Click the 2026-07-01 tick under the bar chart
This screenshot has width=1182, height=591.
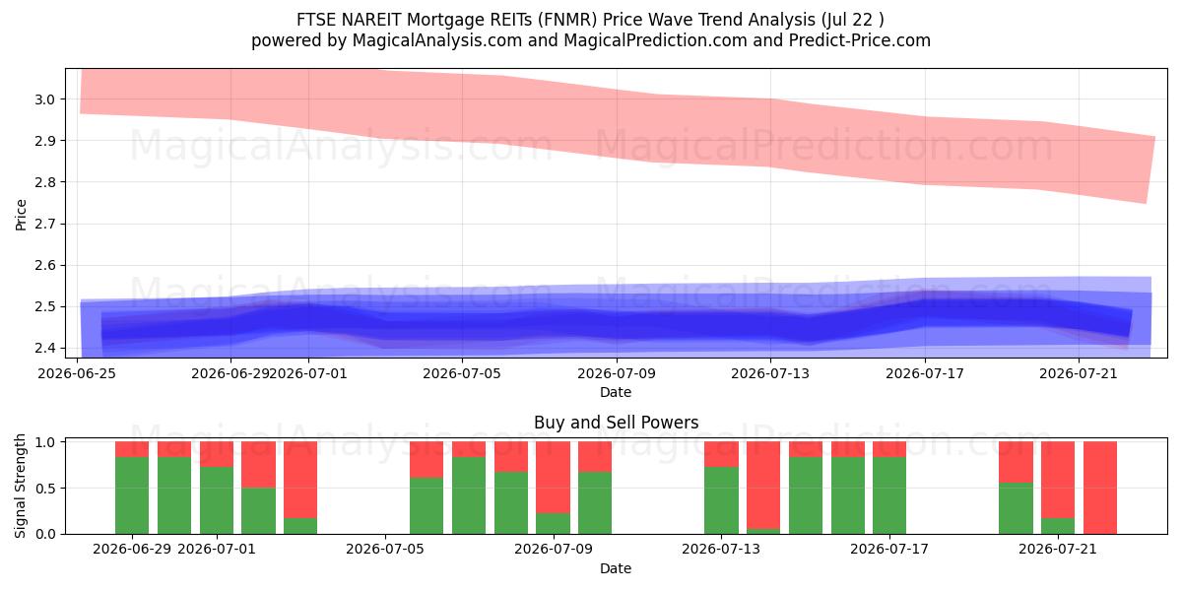(217, 550)
